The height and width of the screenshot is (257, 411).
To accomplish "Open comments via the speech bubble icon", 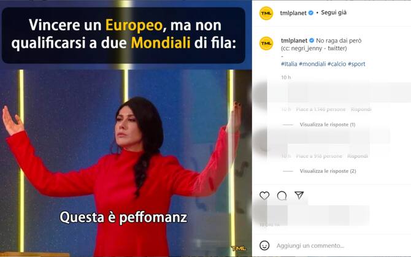I will (x=282, y=196).
